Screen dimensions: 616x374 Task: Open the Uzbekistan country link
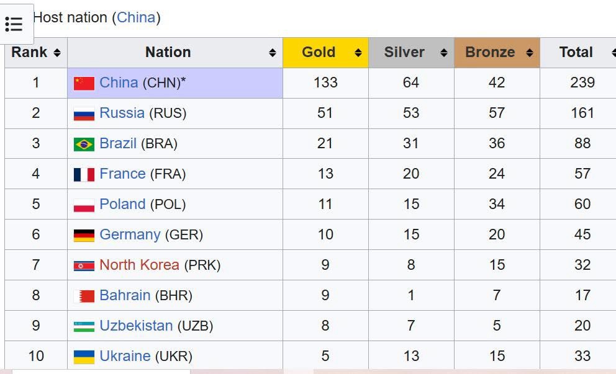tap(136, 326)
